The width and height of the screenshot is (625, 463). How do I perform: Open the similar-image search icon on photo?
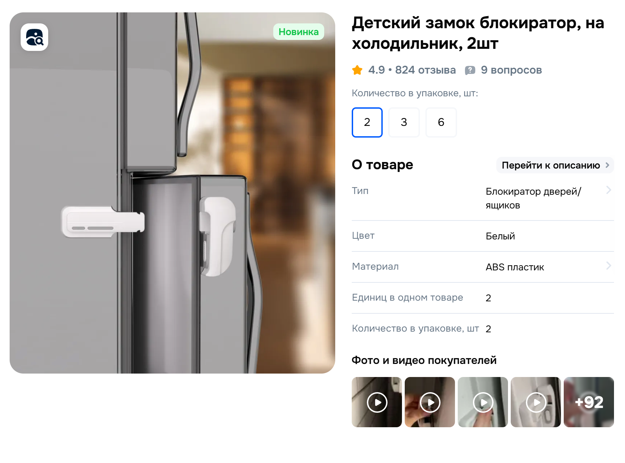(34, 37)
